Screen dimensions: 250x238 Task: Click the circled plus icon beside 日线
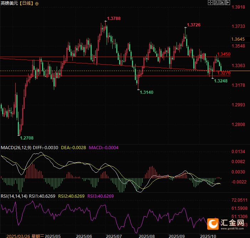click(x=37, y=4)
